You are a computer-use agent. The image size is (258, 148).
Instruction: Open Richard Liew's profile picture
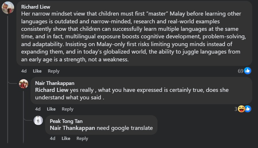tap(8, 7)
